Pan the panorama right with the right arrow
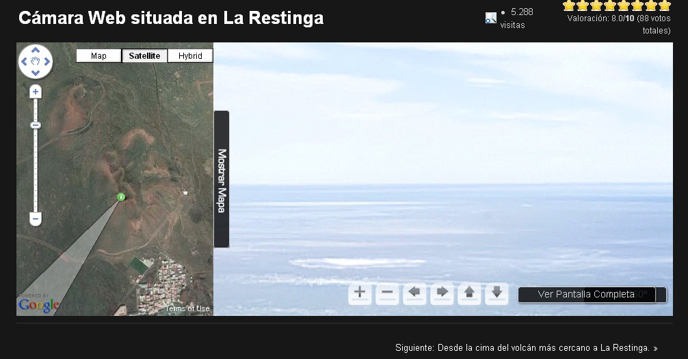This screenshot has width=688, height=359. click(x=442, y=293)
